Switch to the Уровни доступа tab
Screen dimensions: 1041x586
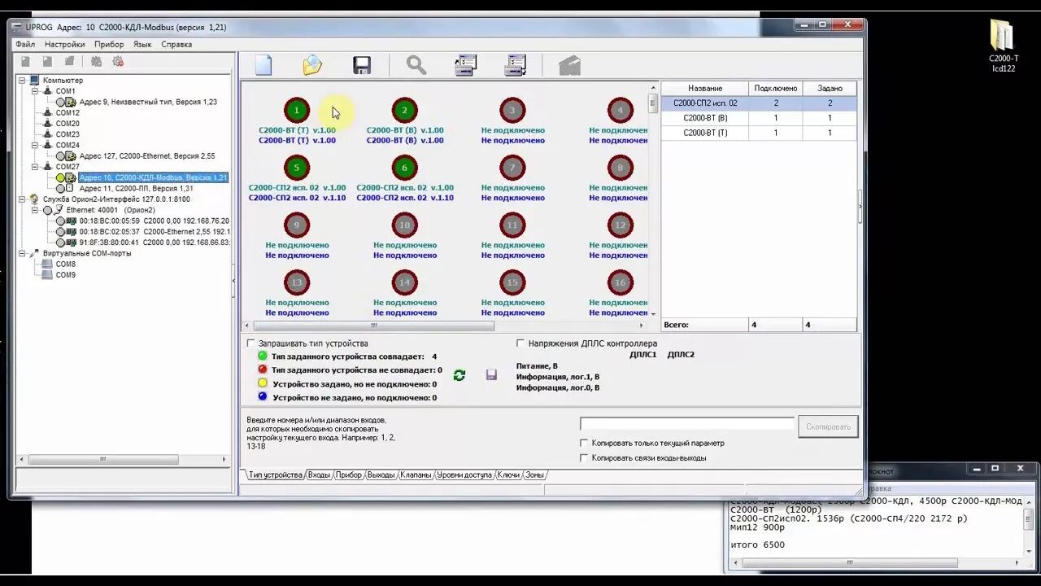[x=464, y=474]
